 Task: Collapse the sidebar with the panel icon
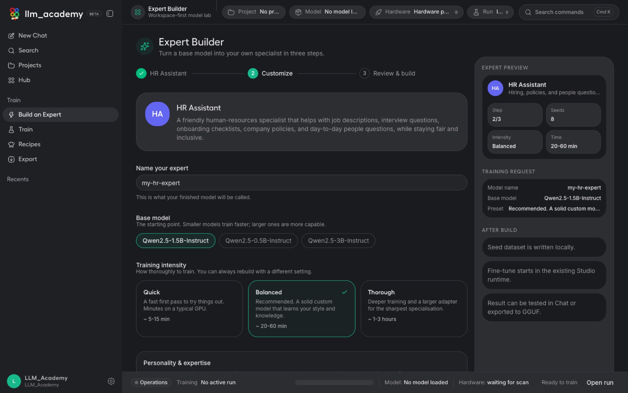point(110,14)
